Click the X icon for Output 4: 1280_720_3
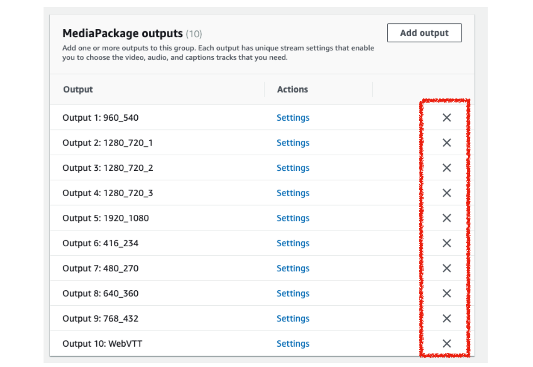The width and height of the screenshot is (533, 367). click(x=447, y=193)
